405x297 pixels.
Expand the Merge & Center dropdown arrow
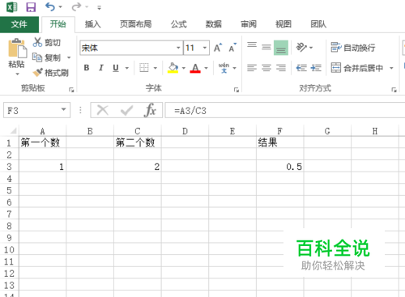coord(391,68)
